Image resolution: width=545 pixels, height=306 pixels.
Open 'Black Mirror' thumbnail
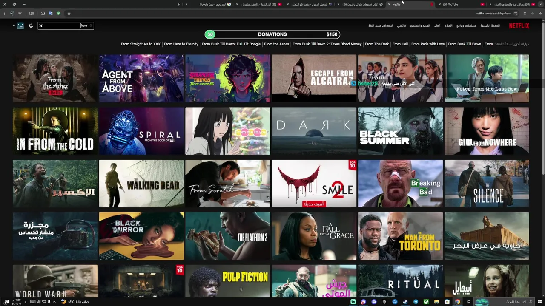click(141, 236)
